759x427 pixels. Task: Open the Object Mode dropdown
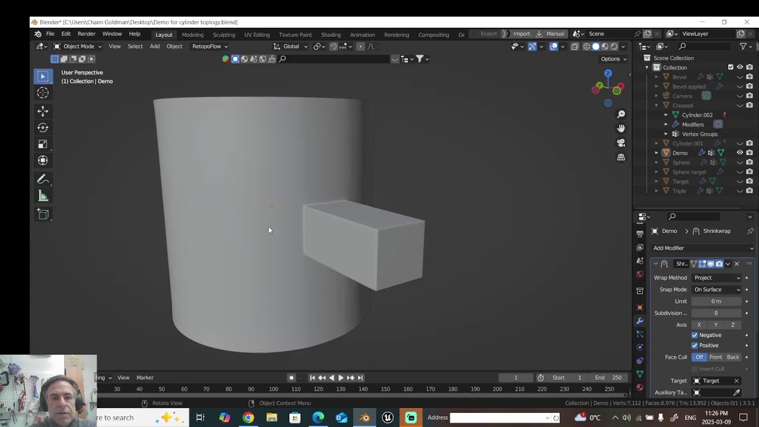coord(78,46)
